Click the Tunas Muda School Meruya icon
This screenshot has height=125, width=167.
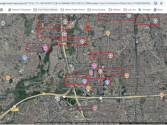(57, 98)
